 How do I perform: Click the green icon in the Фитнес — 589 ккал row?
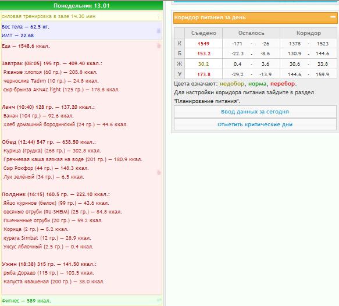point(159,300)
